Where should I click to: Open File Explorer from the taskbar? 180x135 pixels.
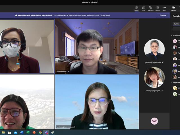tap(3, 132)
